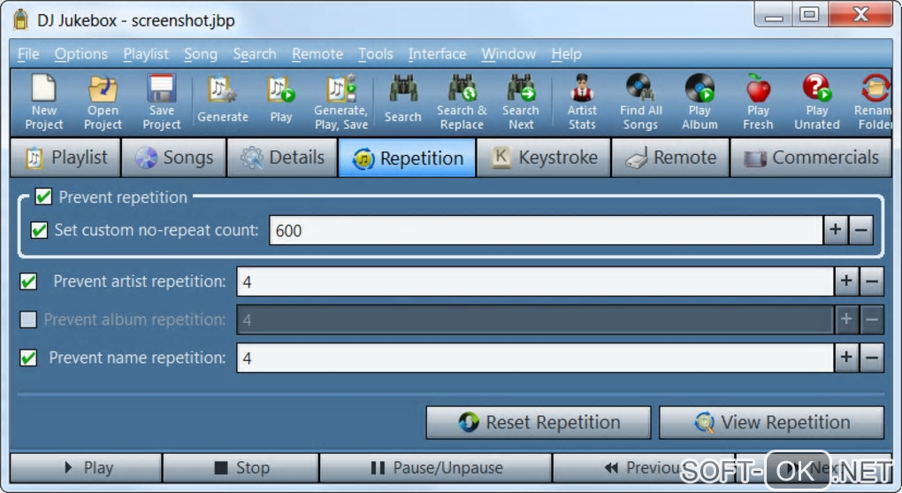Open the Search menu in menu bar
Viewport: 902px width, 493px height.
click(255, 54)
